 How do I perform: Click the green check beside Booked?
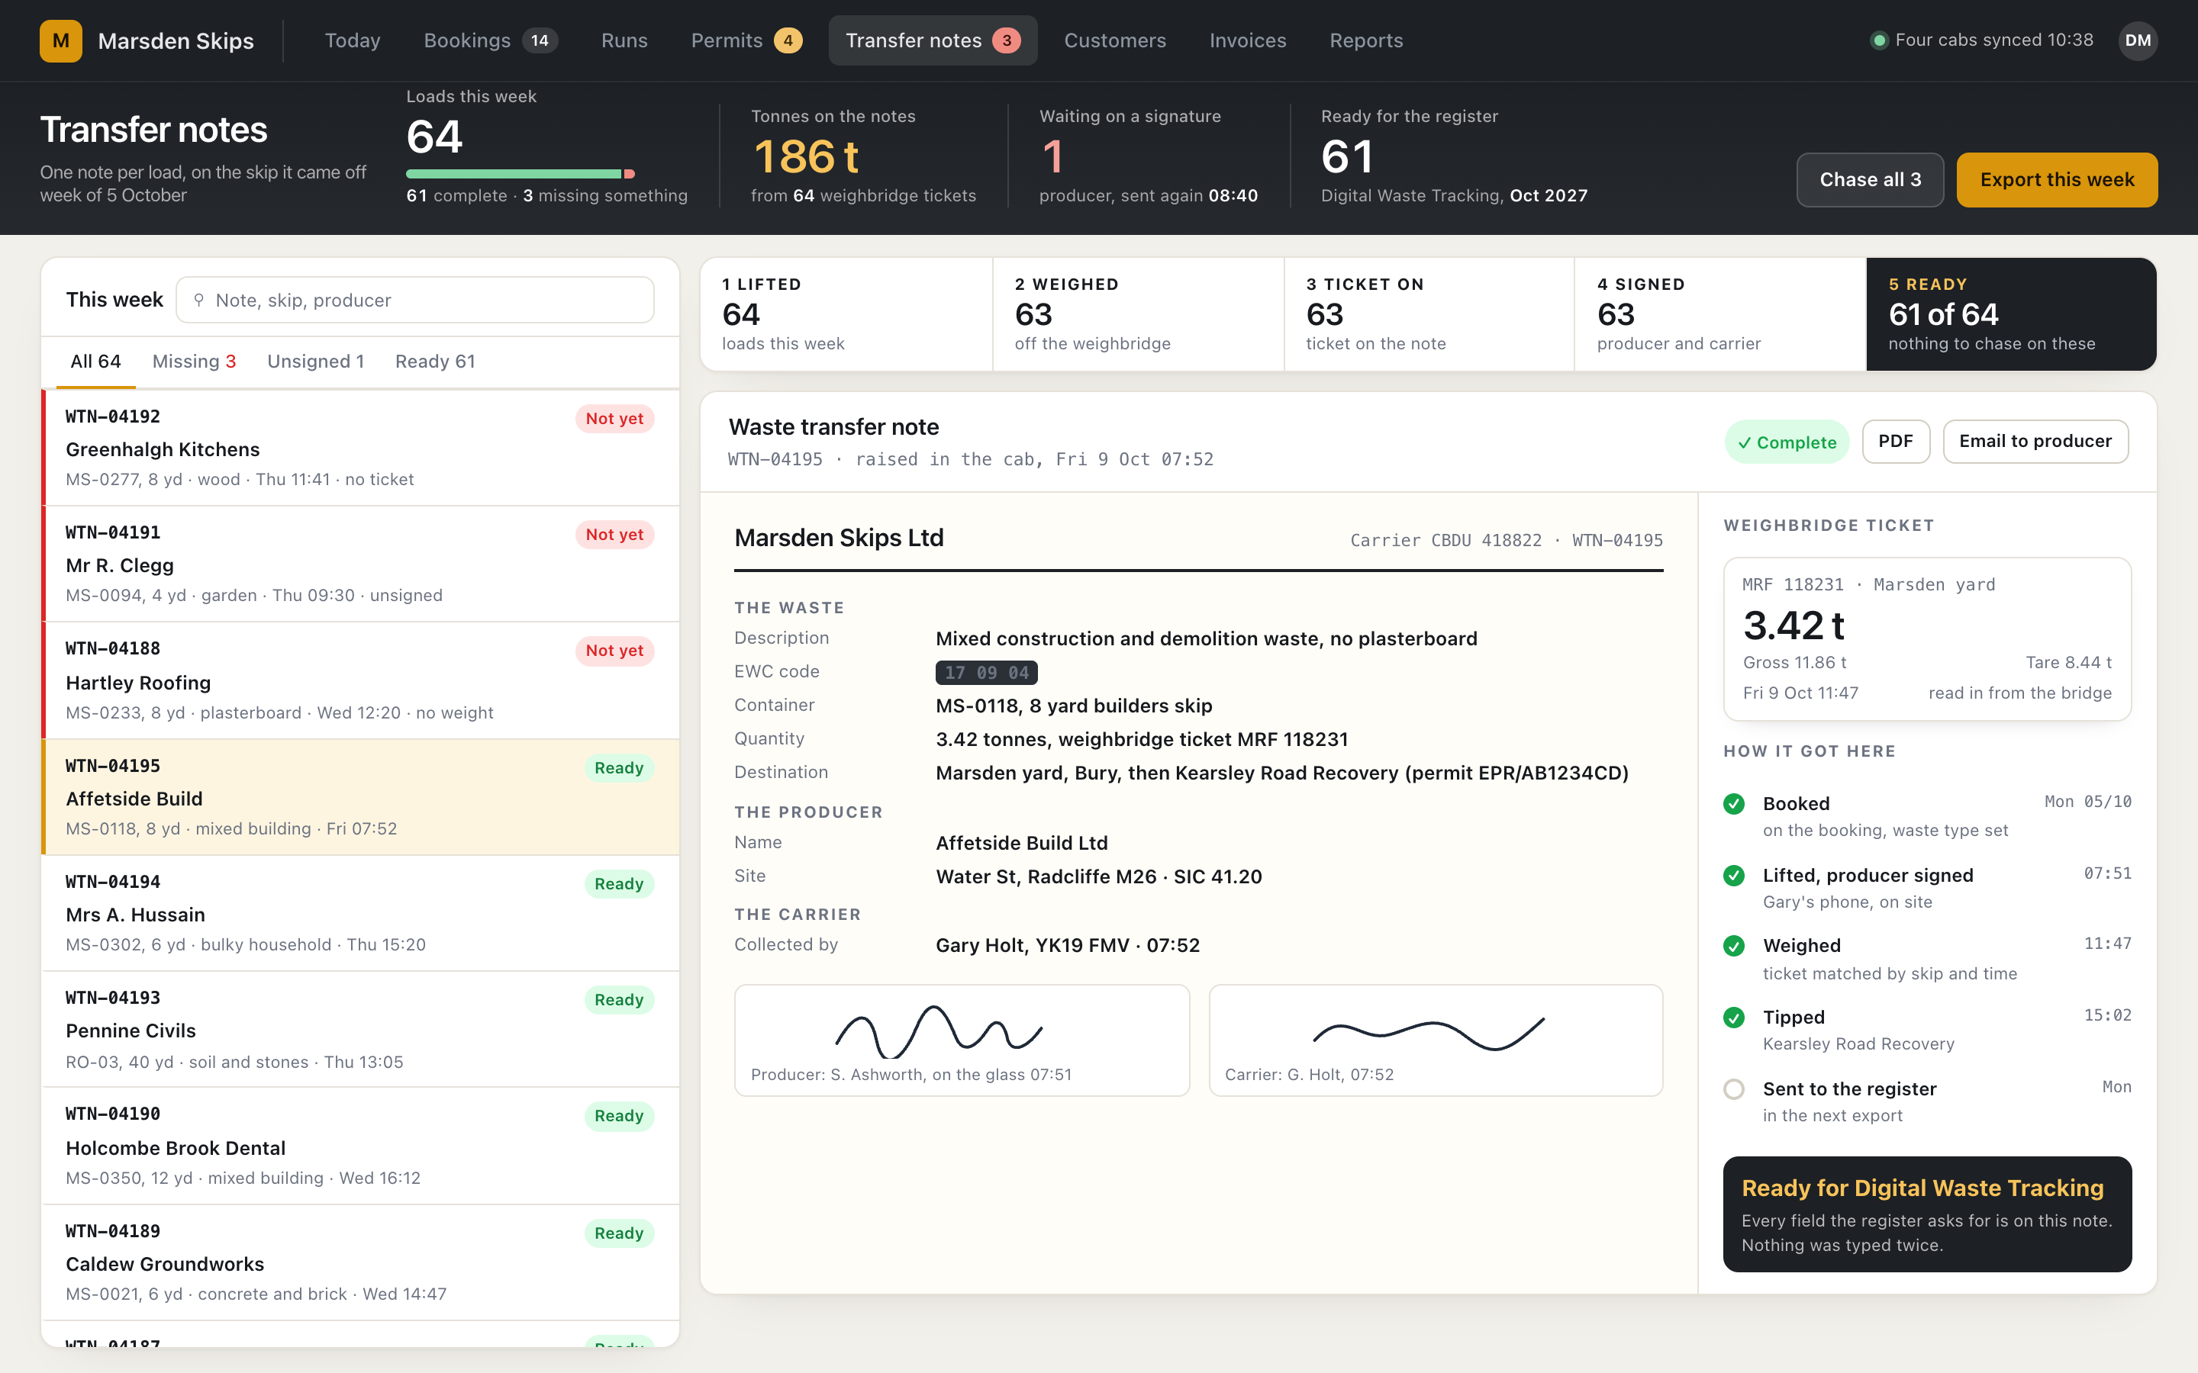pos(1734,804)
